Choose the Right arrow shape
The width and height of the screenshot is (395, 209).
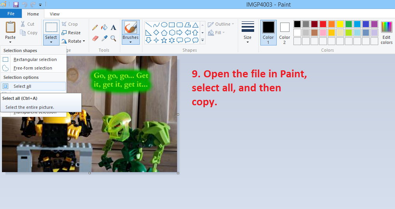180,33
